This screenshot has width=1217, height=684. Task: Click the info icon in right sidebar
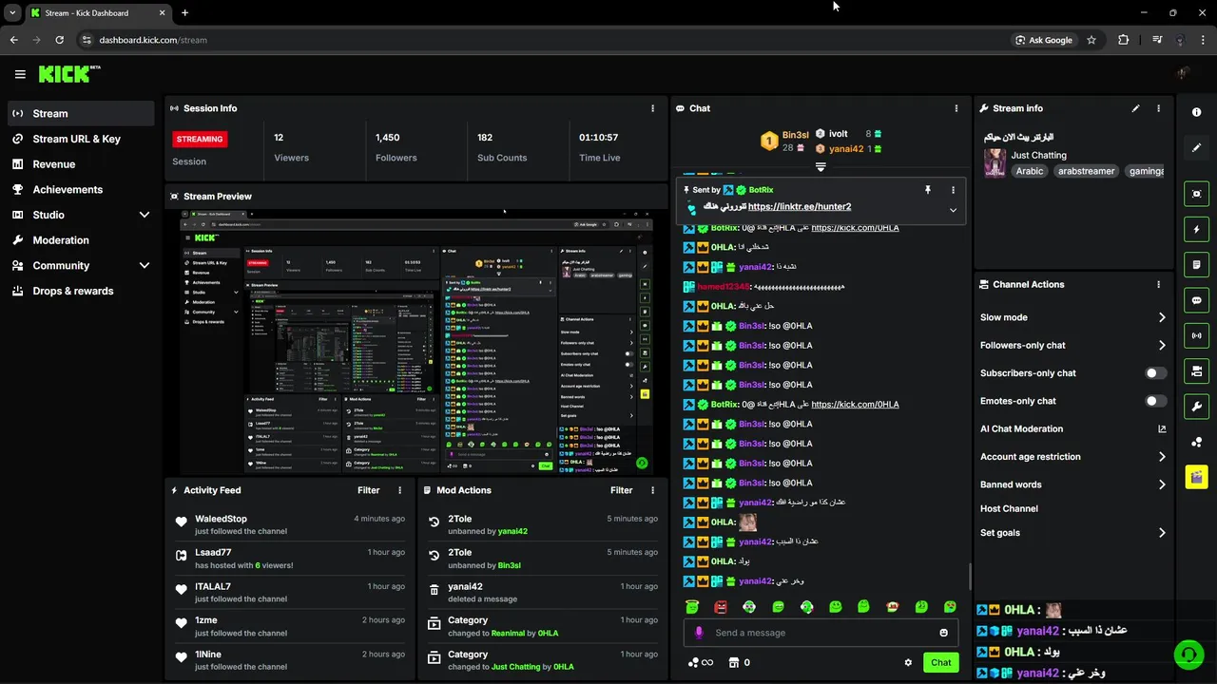(1196, 112)
